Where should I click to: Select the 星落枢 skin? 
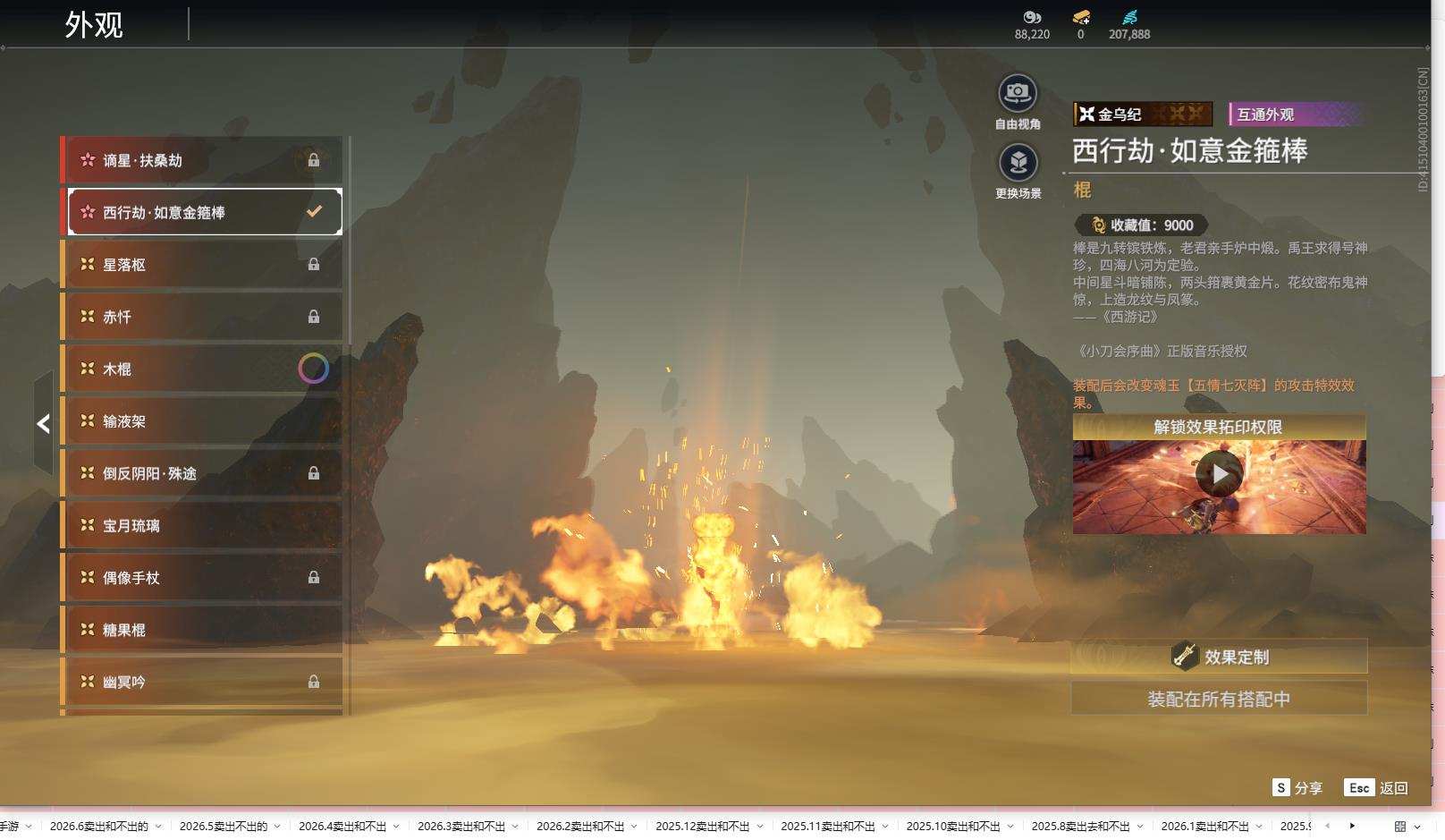[202, 265]
